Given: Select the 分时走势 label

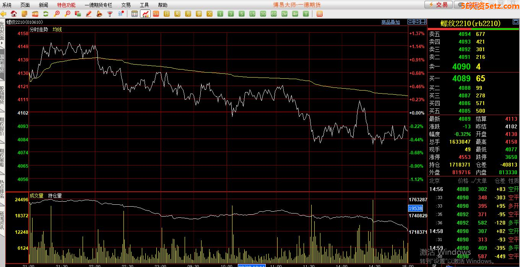Looking at the screenshot, I should coord(39,29).
